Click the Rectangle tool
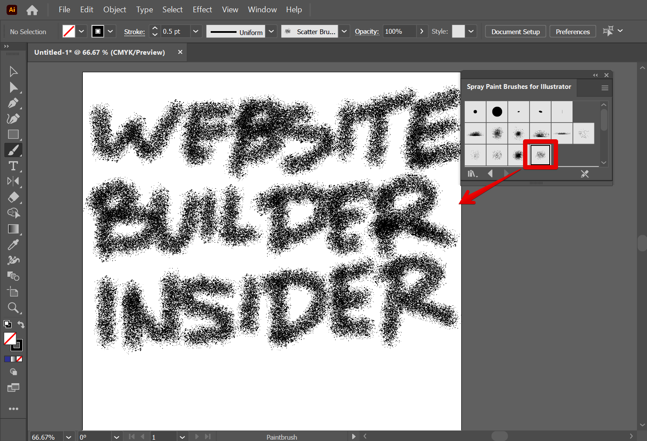The width and height of the screenshot is (647, 441). point(13,134)
